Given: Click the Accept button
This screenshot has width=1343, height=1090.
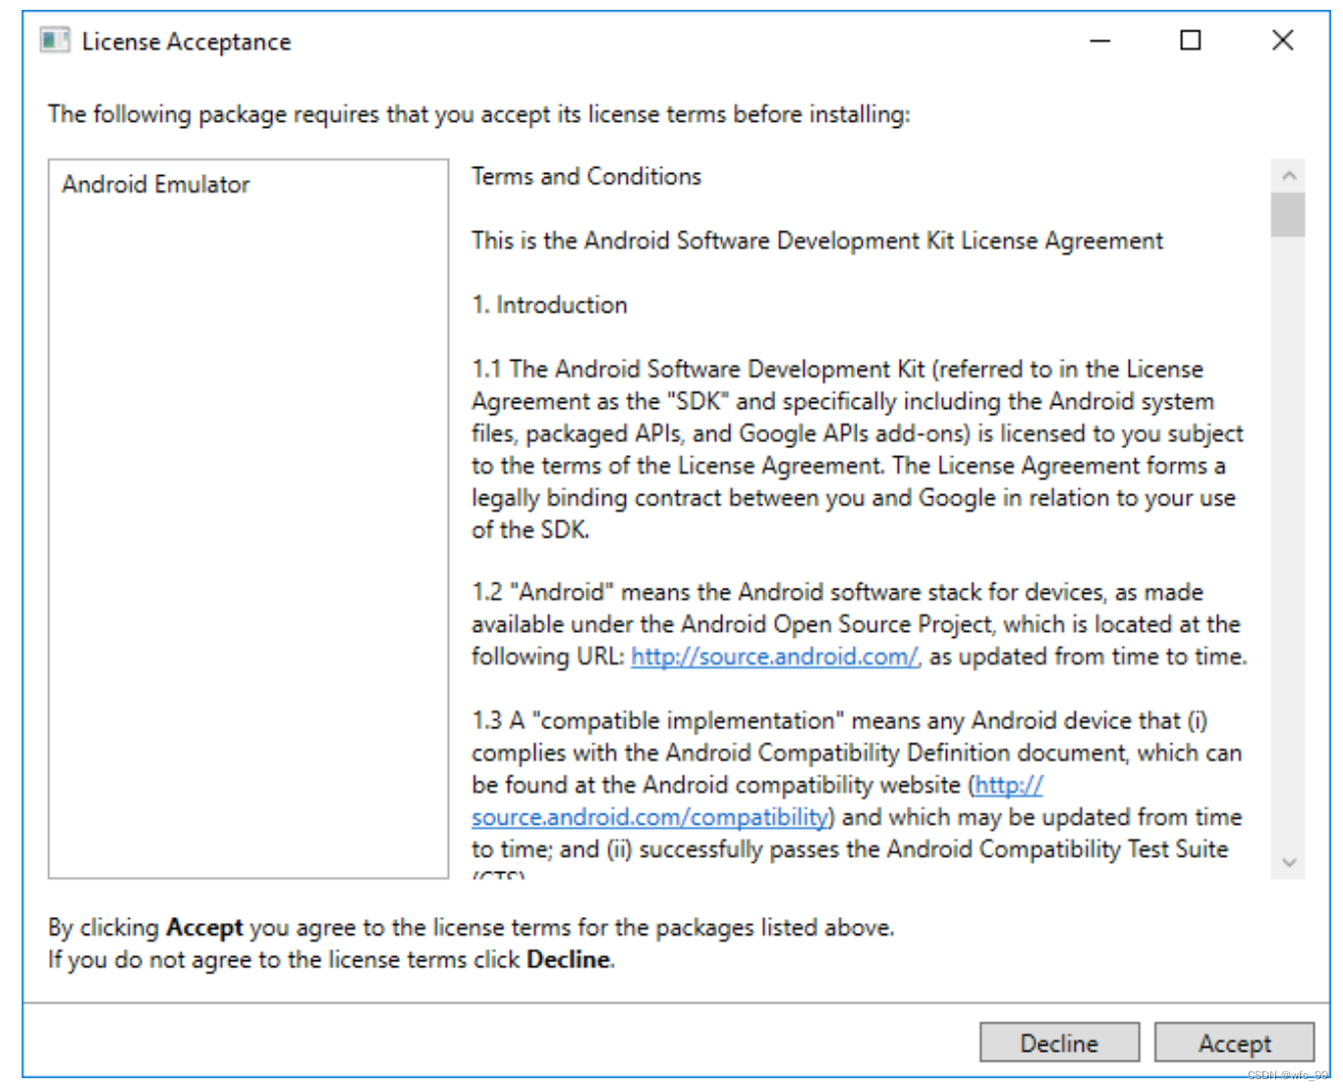Looking at the screenshot, I should point(1235,1043).
